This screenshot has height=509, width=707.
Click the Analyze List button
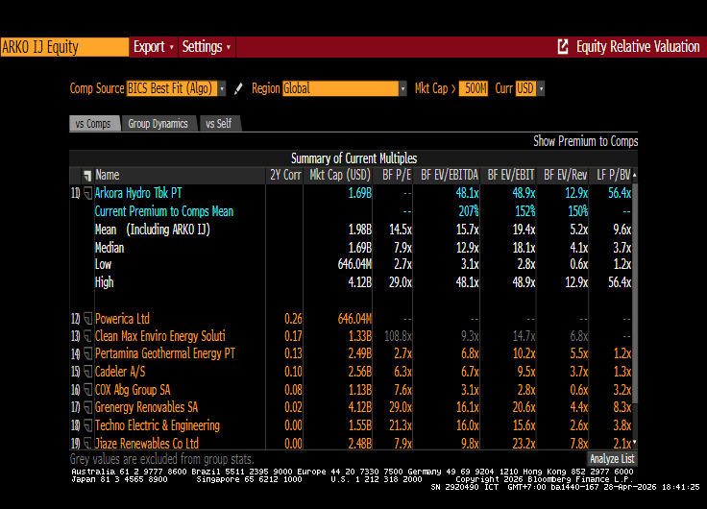click(x=611, y=459)
